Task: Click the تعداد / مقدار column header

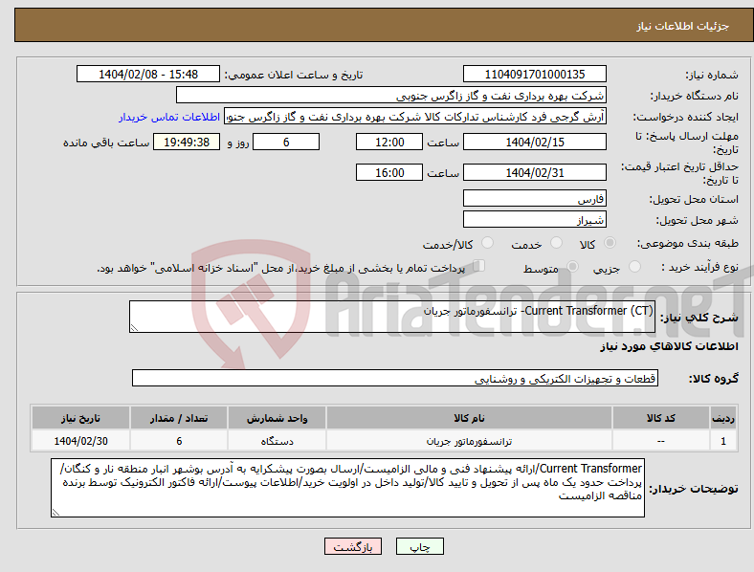Action: [179, 418]
